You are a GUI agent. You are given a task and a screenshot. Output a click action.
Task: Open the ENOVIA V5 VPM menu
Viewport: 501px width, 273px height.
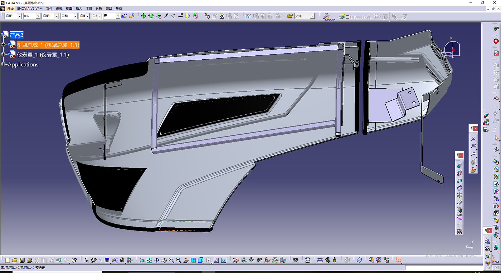(30, 8)
